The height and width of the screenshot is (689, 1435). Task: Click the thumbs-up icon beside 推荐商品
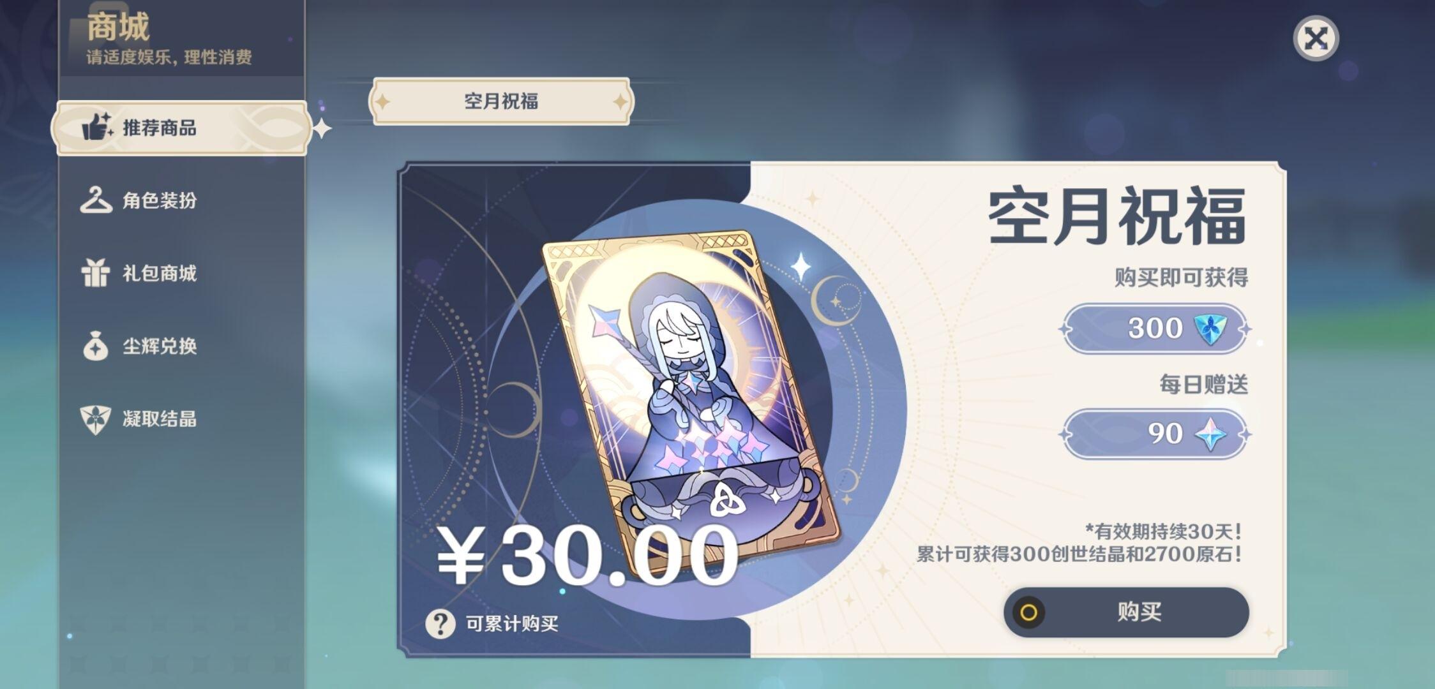click(97, 127)
